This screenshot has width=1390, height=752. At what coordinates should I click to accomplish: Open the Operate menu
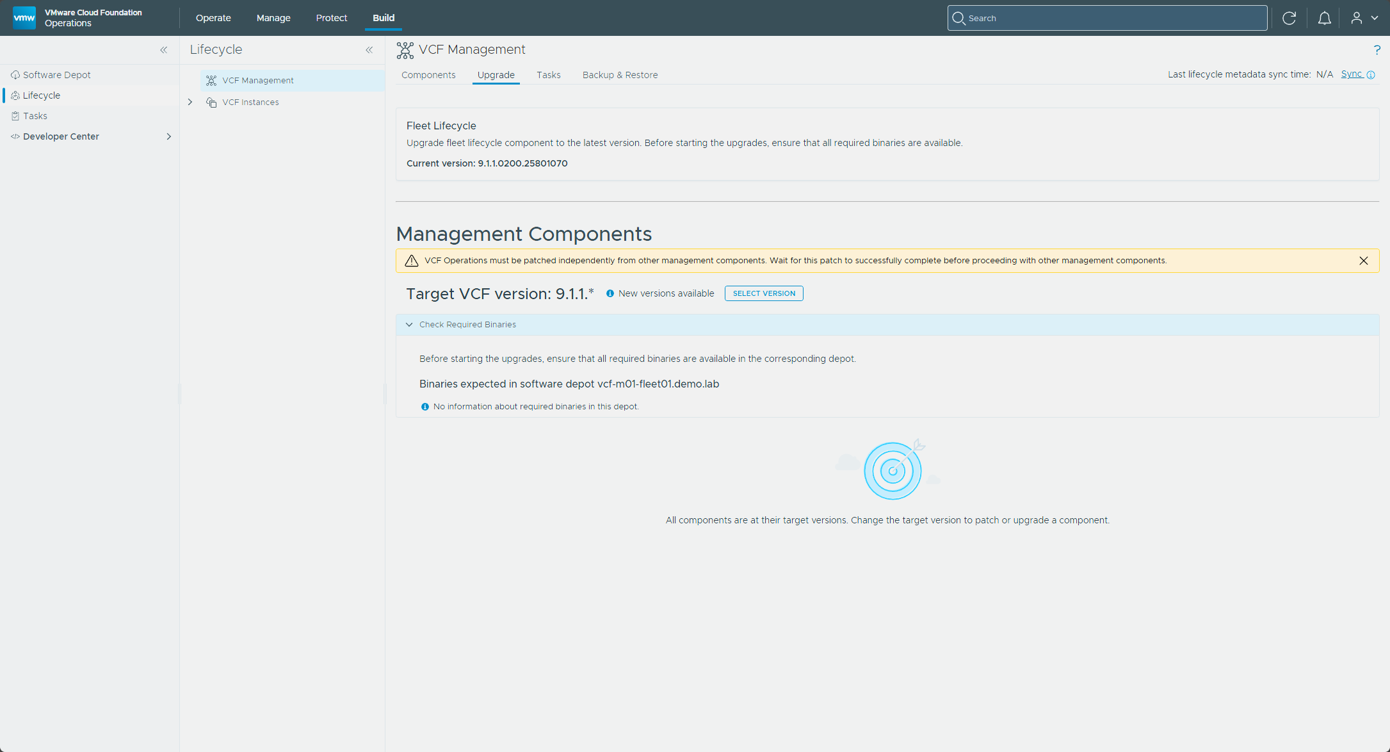pos(213,18)
